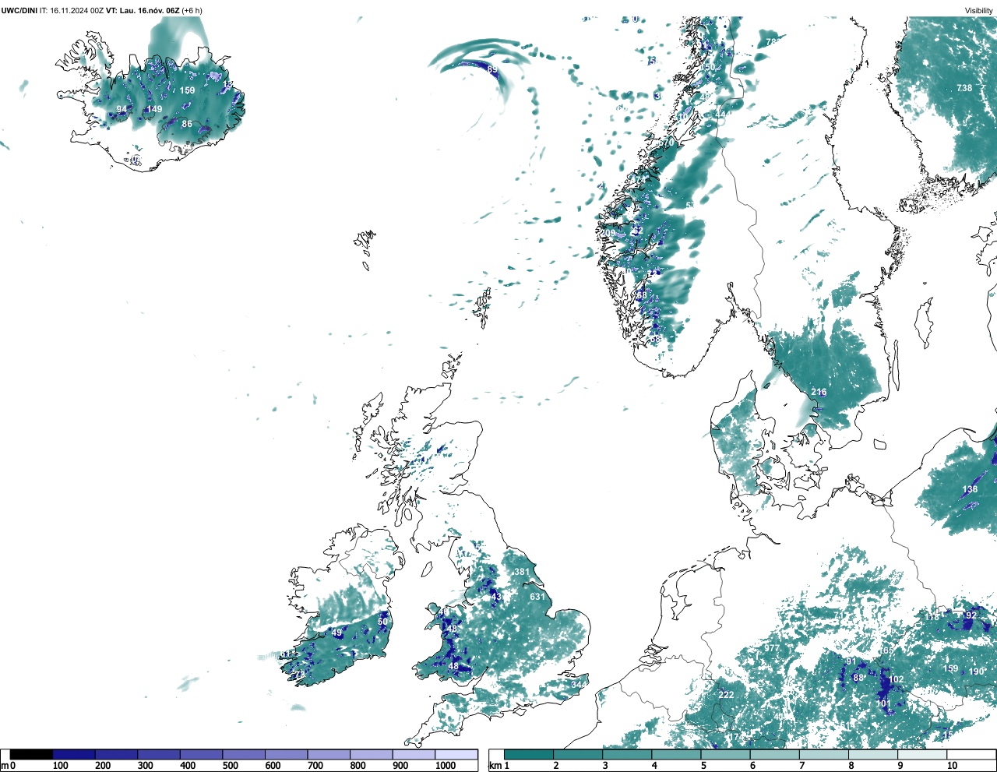
Task: Select the 700–800 m legend swatch
Action: point(329,755)
